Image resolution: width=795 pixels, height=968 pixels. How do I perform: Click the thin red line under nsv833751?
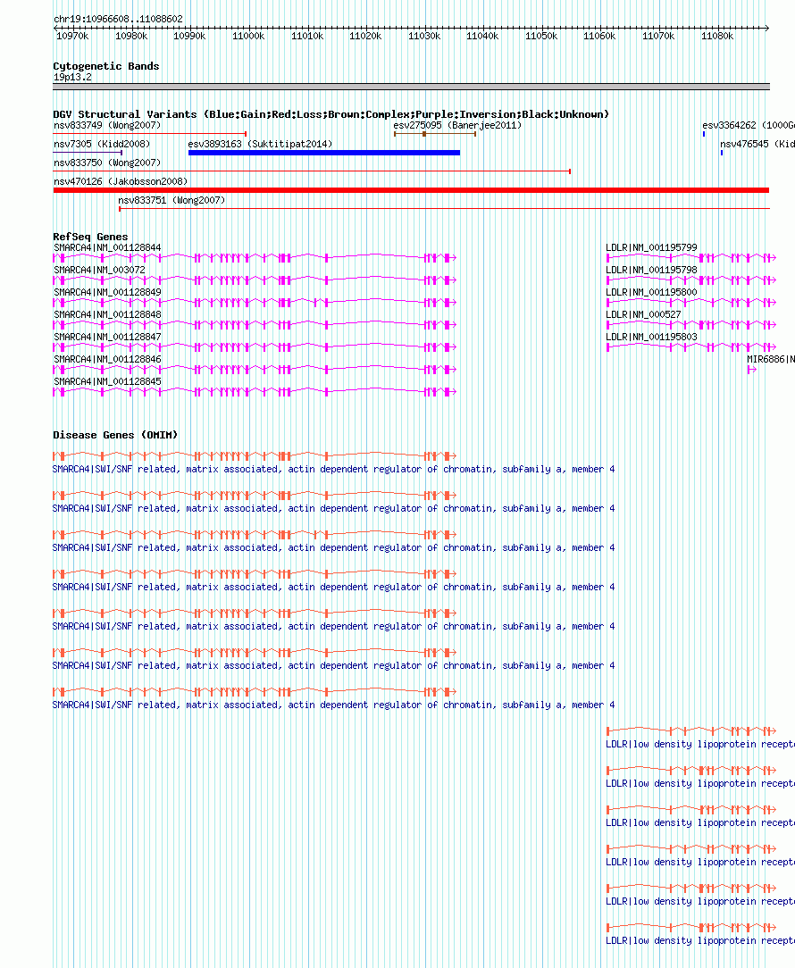point(444,209)
